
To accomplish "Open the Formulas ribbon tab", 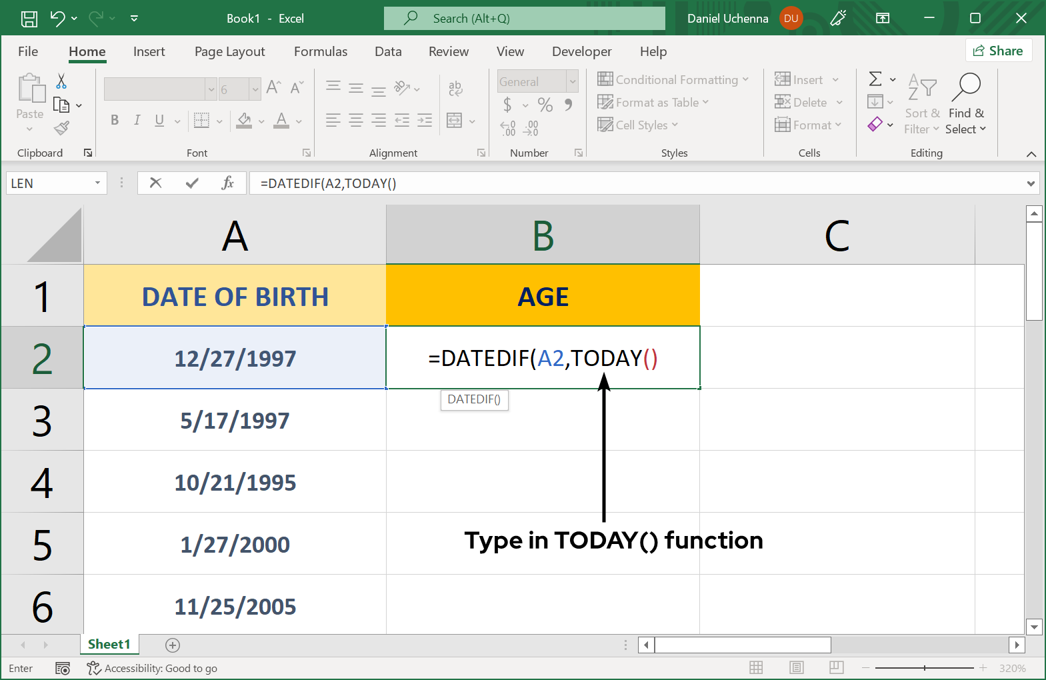I will click(x=321, y=51).
